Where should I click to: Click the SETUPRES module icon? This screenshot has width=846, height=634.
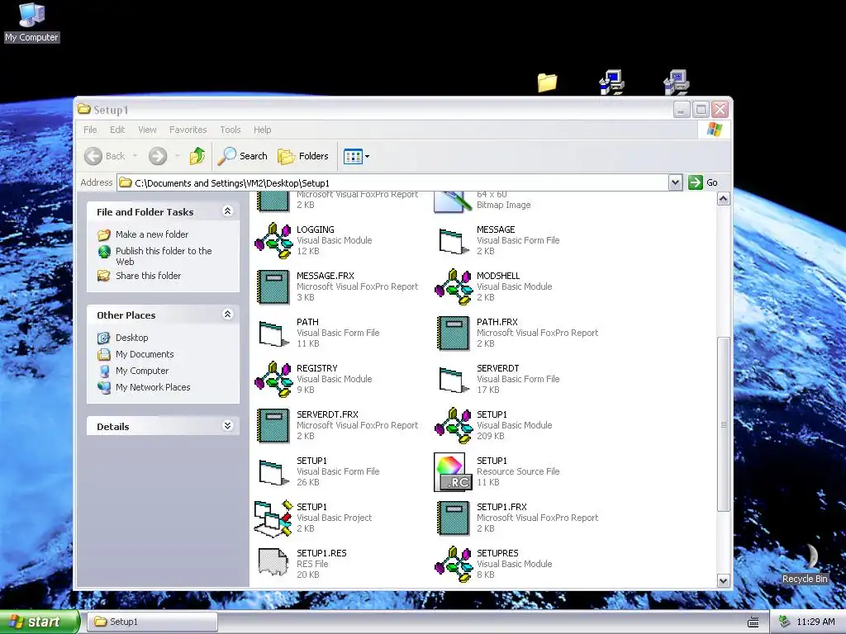click(454, 565)
